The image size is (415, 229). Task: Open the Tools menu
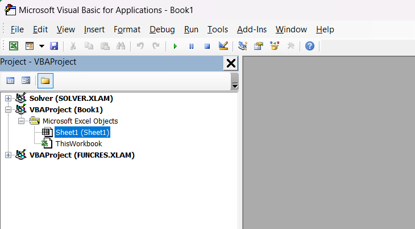[218, 29]
